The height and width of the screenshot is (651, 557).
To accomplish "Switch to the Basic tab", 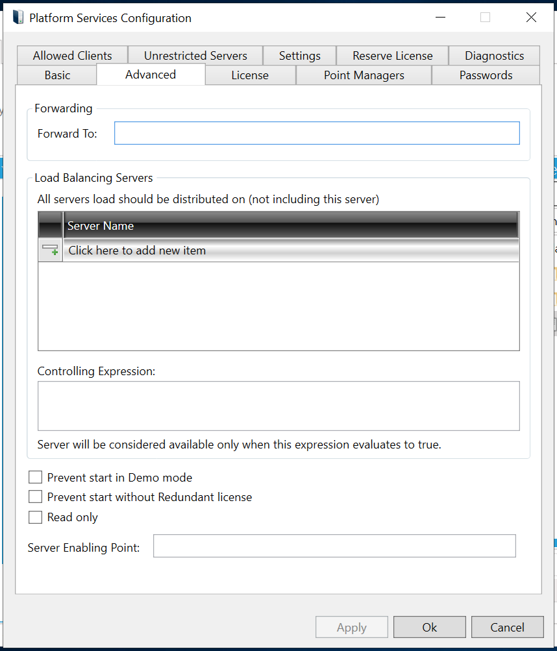I will coord(57,75).
